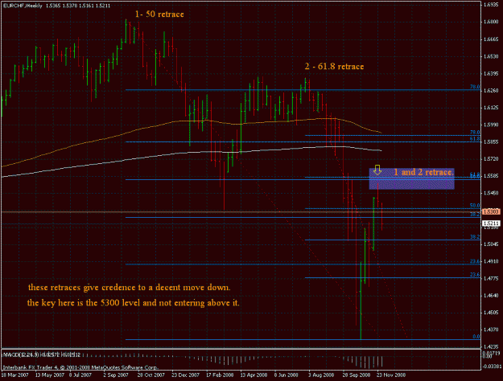503x381 pixels.
Task: Click the 1.4505 price axis label
Action: click(x=491, y=313)
